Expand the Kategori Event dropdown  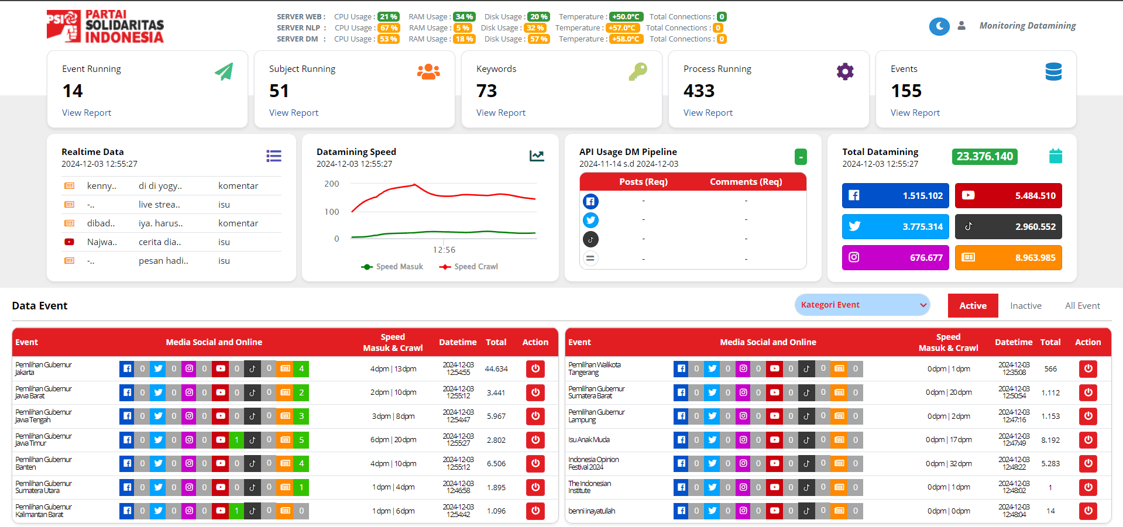tap(862, 305)
